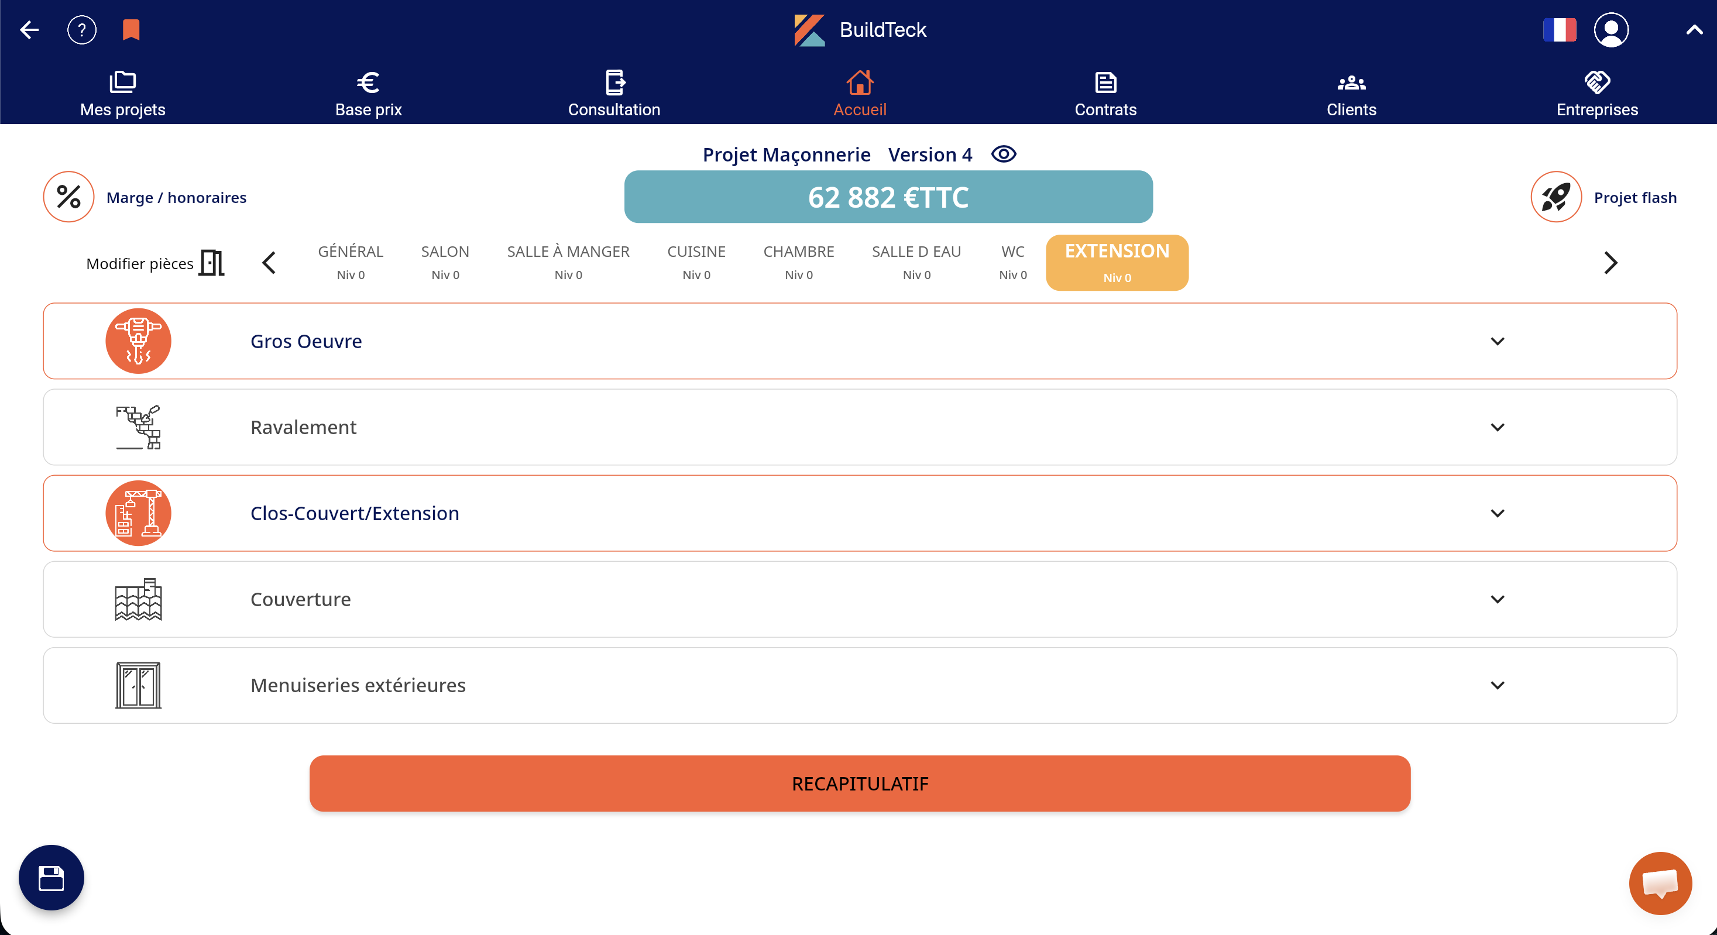The height and width of the screenshot is (935, 1717).
Task: Toggle project preview with the eye icon
Action: coord(1003,154)
